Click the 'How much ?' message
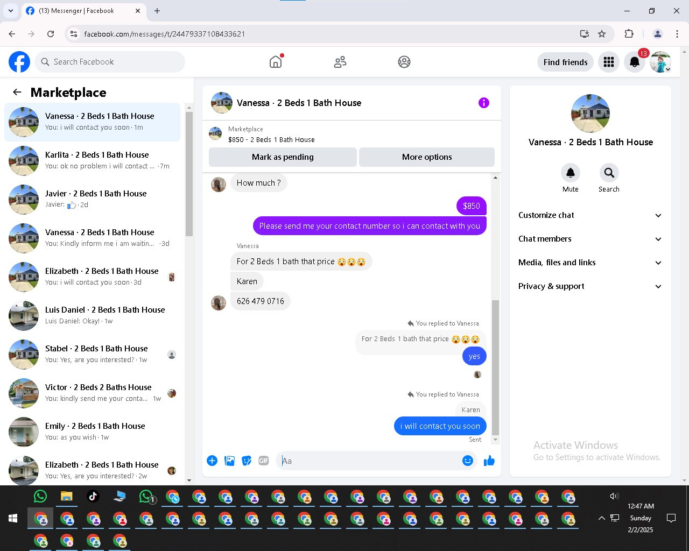689x551 pixels. pos(259,183)
